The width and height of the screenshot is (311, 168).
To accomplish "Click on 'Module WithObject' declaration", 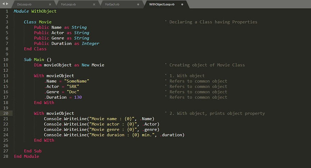I will tap(35, 11).
